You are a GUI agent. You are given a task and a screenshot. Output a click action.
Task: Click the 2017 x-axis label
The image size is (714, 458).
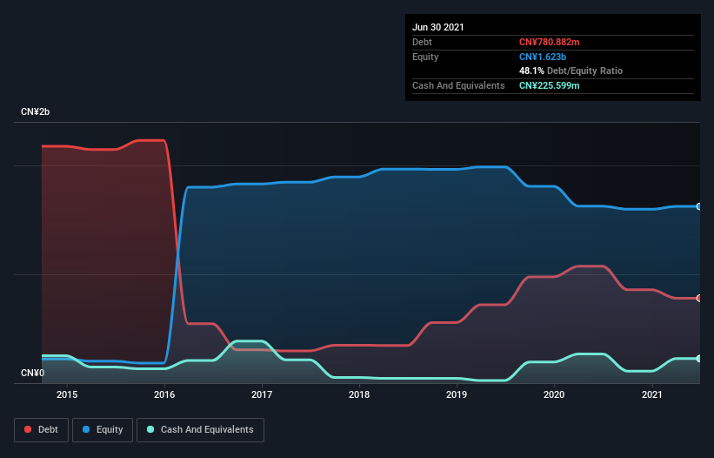(262, 394)
